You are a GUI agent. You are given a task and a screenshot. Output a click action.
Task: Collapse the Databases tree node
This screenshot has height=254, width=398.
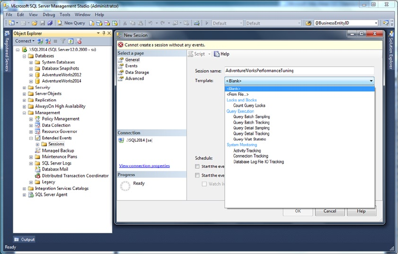pyautogui.click(x=24, y=56)
